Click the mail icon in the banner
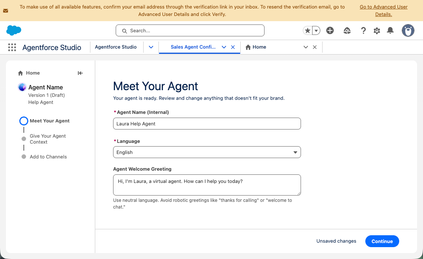The image size is (423, 259). click(x=6, y=11)
